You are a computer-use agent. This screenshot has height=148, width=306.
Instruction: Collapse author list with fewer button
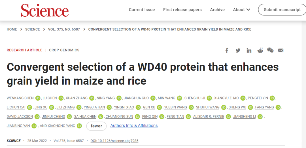(96, 126)
